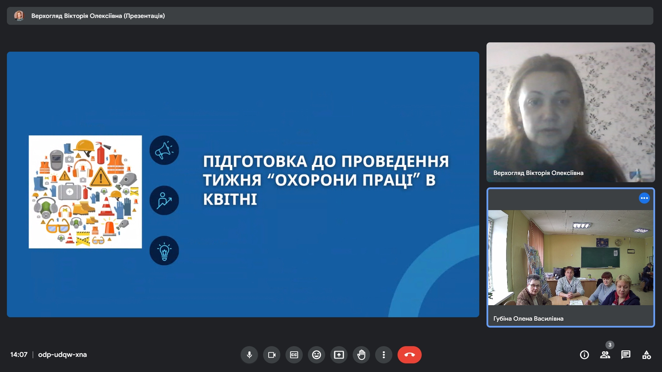Open the activities panel
The image size is (662, 372).
coord(646,355)
